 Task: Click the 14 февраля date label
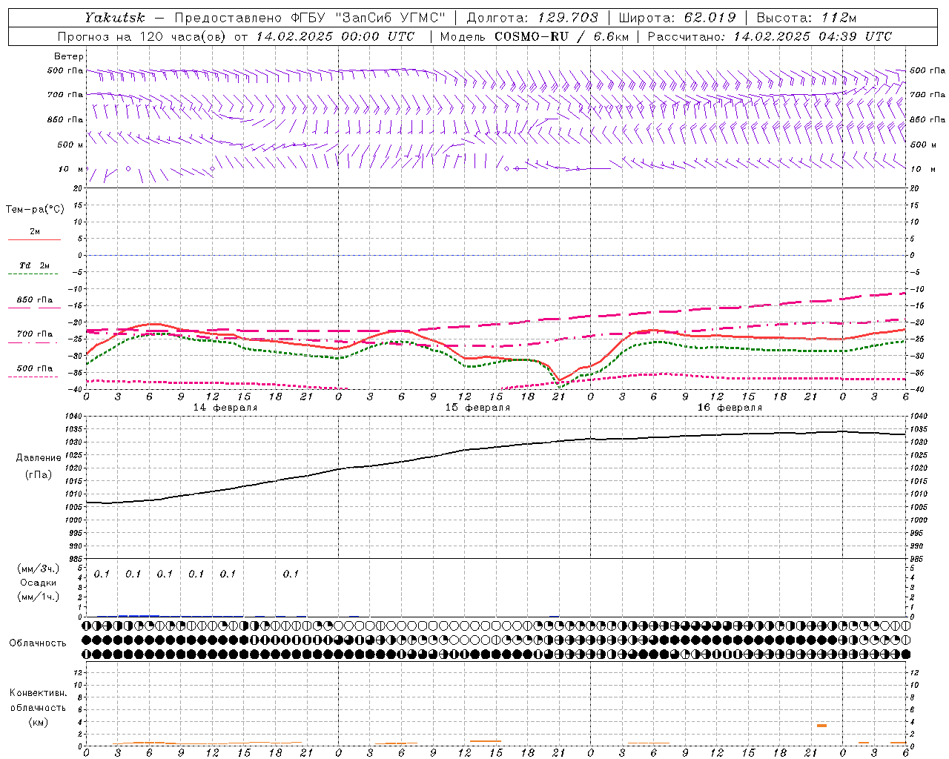[225, 408]
